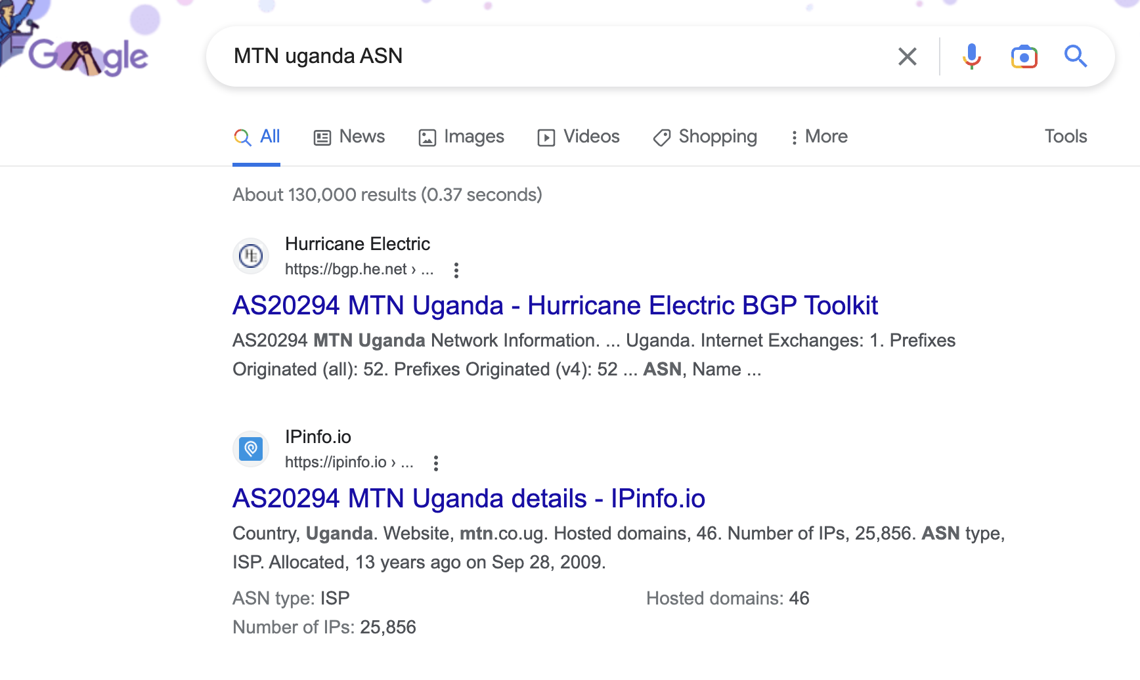Switch to the Images tab
Image resolution: width=1140 pixels, height=680 pixels.
(x=461, y=137)
